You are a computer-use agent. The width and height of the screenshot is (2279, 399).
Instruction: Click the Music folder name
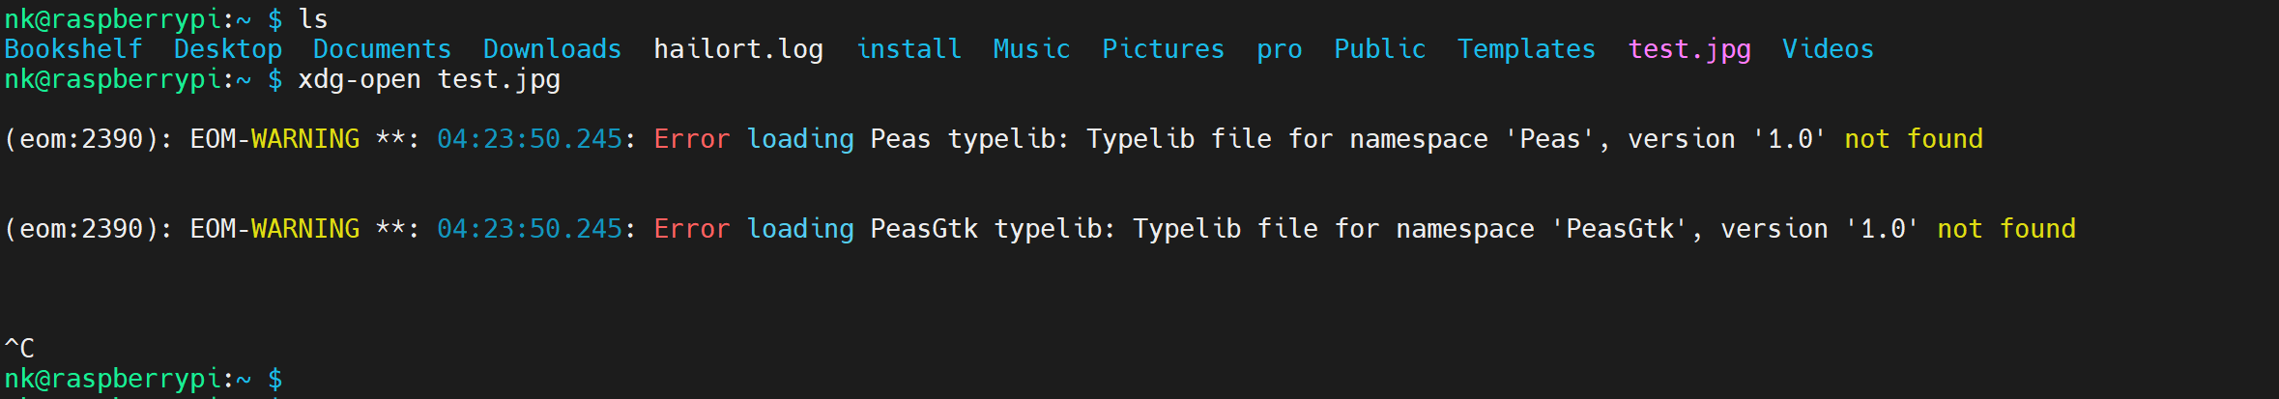tap(1031, 49)
